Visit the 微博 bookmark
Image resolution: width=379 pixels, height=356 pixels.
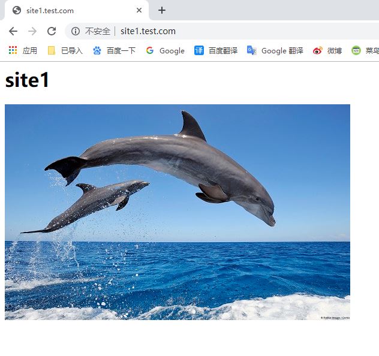click(x=327, y=51)
